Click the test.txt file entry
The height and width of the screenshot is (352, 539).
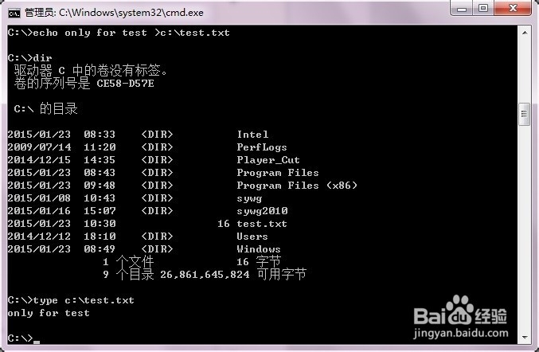point(262,224)
